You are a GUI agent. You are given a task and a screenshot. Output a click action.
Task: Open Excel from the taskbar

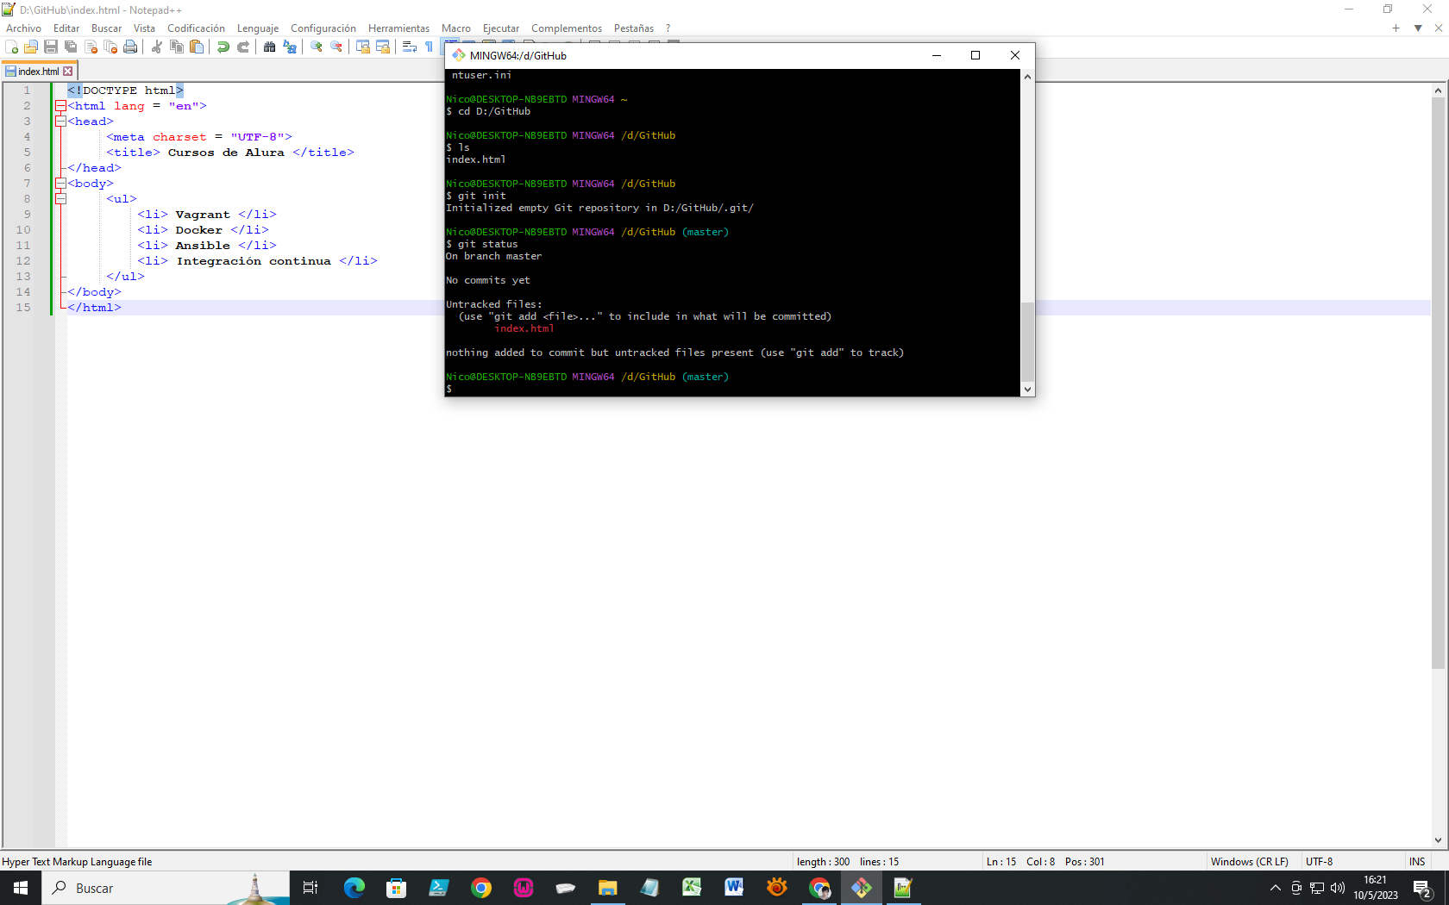(692, 888)
